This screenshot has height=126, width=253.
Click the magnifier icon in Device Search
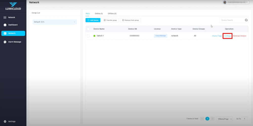click(x=246, y=20)
